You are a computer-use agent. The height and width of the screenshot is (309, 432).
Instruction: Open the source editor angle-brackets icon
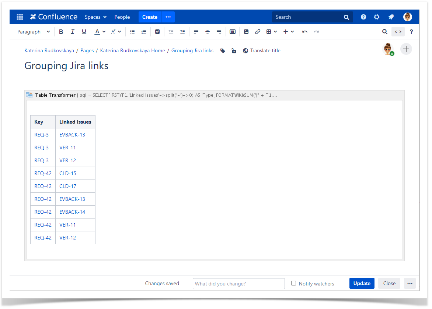click(398, 32)
